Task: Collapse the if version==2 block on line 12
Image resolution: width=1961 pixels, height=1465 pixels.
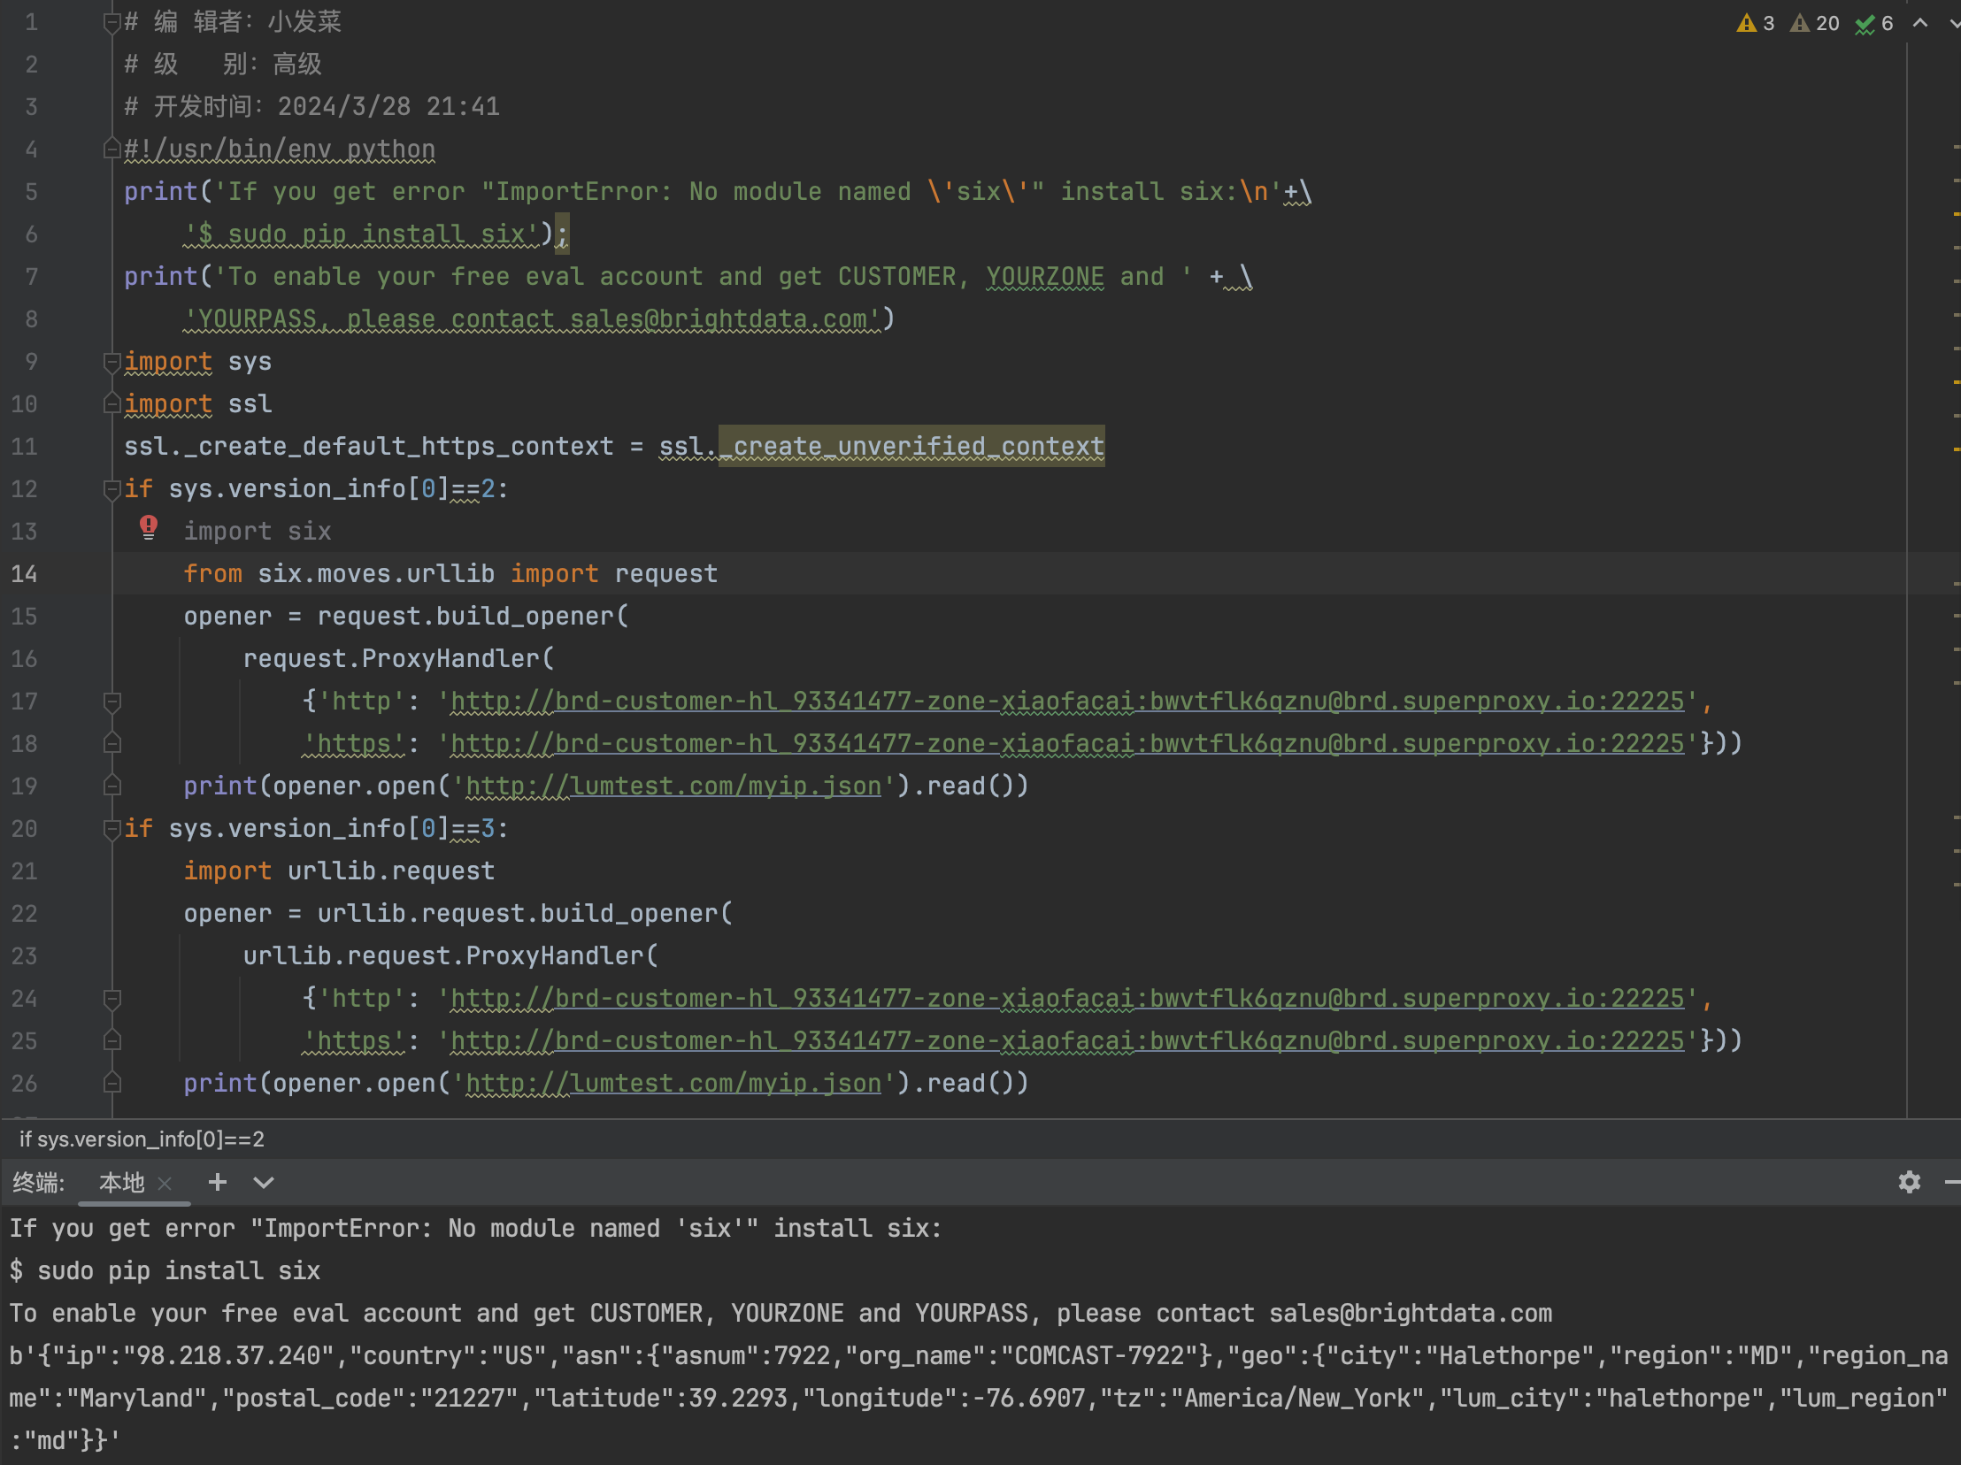Action: coord(112,489)
